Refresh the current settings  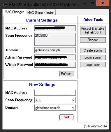coord(66,74)
